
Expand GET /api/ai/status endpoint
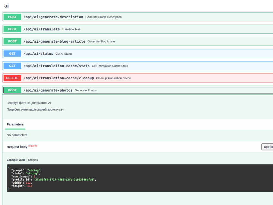(x=138, y=54)
